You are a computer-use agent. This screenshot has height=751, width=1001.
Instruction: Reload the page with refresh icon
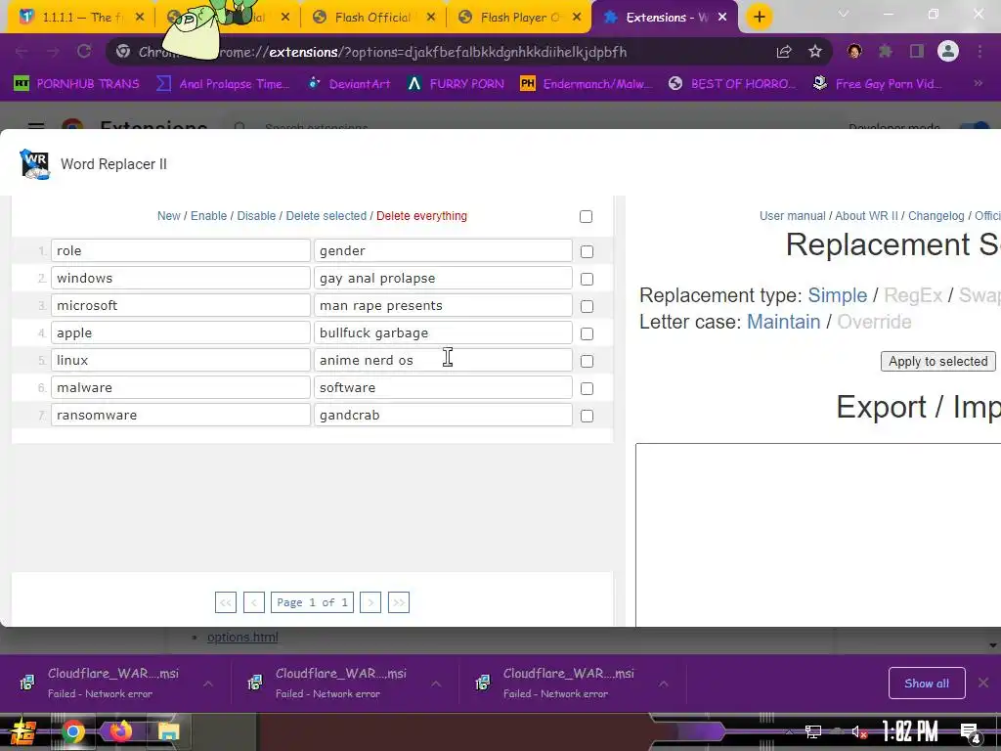[x=84, y=52]
